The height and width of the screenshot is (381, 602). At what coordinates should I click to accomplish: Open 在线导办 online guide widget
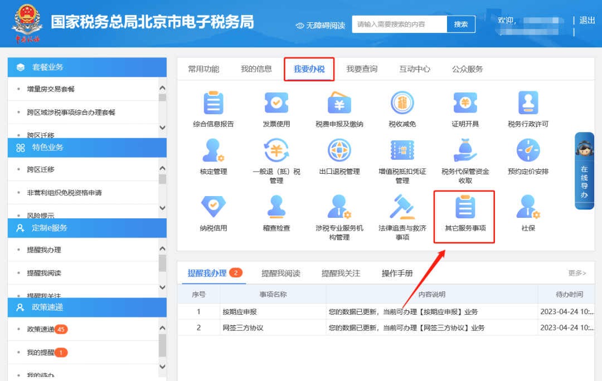tap(584, 171)
